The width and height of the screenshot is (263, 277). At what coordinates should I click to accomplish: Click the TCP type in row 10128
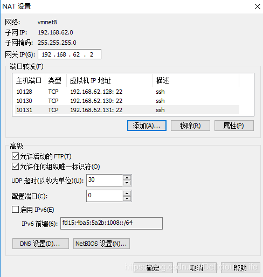[53, 92]
